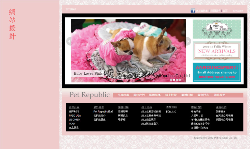This screenshot has height=149, width=250.
Task: Open 媒體報導 in main navigation bar
Action: point(155,95)
